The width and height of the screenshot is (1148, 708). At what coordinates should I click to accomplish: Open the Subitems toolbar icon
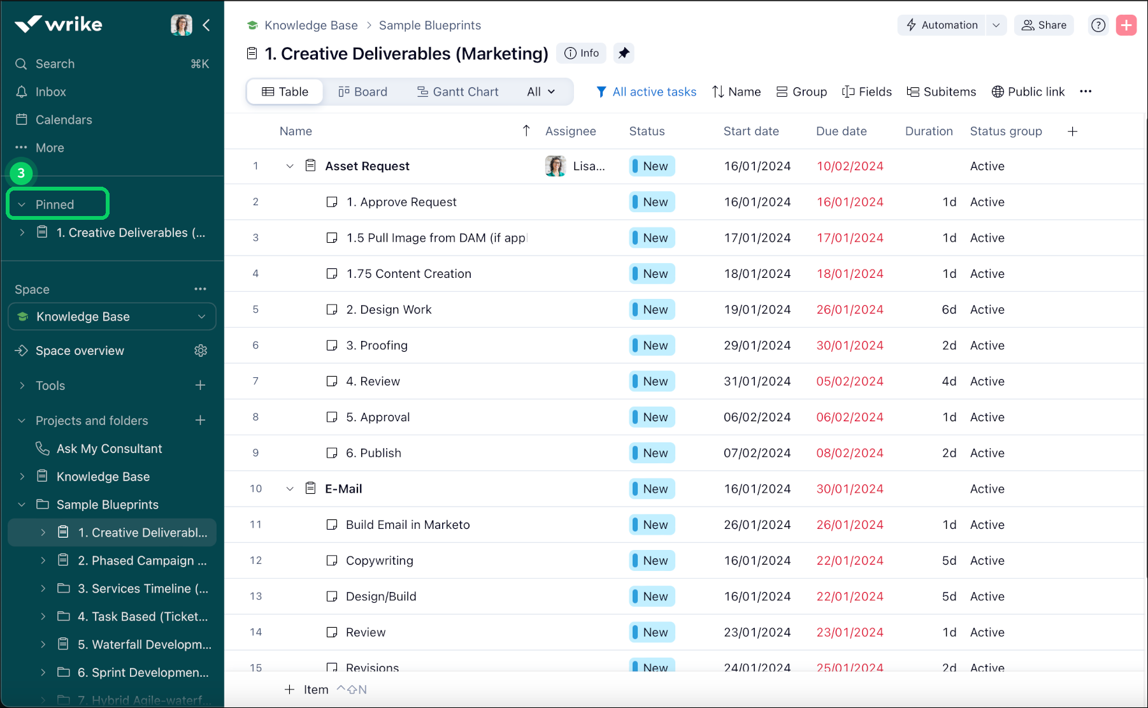pyautogui.click(x=914, y=91)
